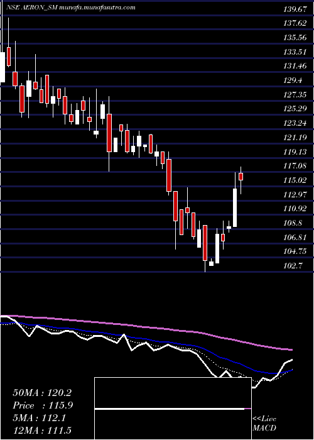Click the 135.56 price axis label

pos(295,38)
